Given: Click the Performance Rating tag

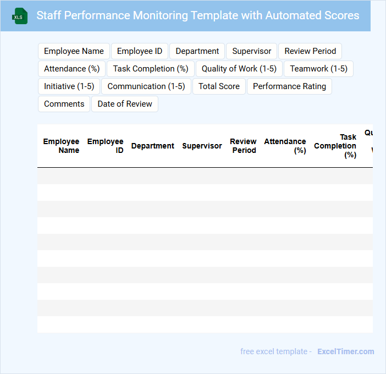Looking at the screenshot, I should 289,86.
